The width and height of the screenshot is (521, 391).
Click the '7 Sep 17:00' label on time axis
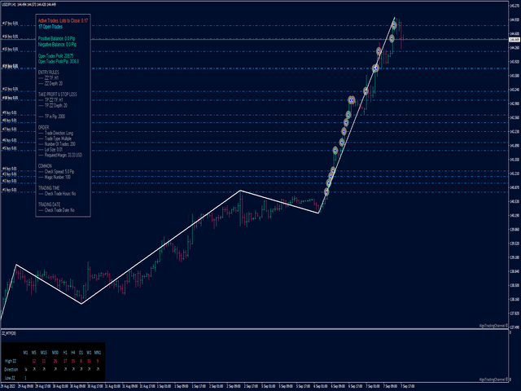pyautogui.click(x=408, y=386)
